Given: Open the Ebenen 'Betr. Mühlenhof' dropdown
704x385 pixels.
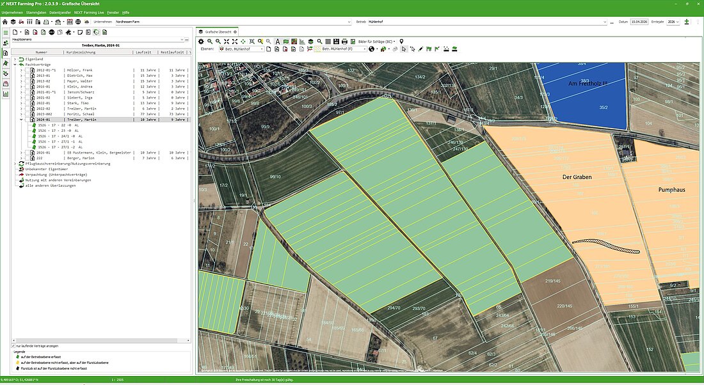Looking at the screenshot, I should (261, 49).
